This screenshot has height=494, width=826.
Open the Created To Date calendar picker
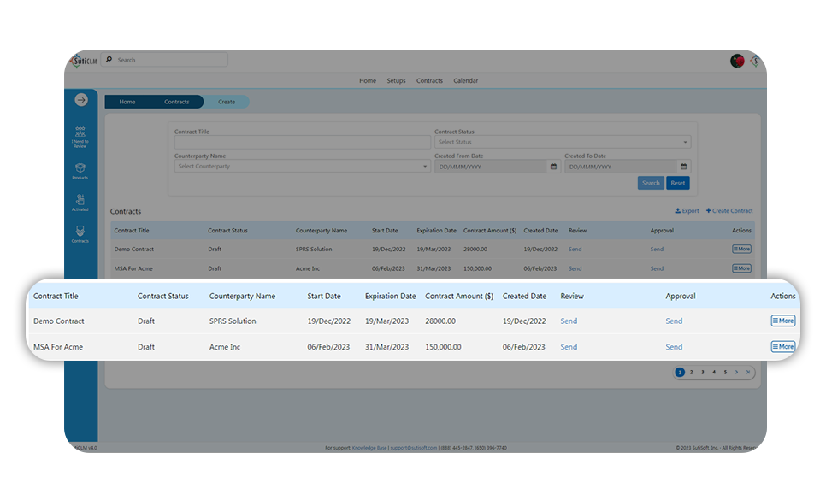[x=683, y=167]
